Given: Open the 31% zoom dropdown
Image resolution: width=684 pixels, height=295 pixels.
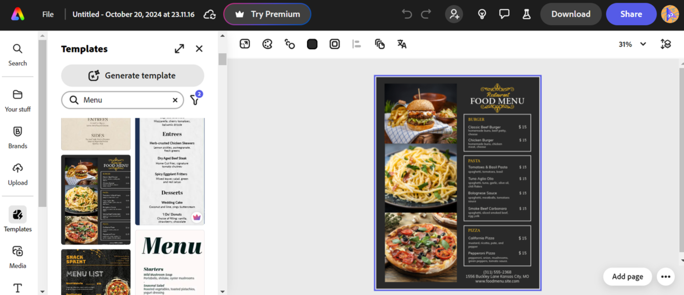Looking at the screenshot, I should click(x=632, y=44).
